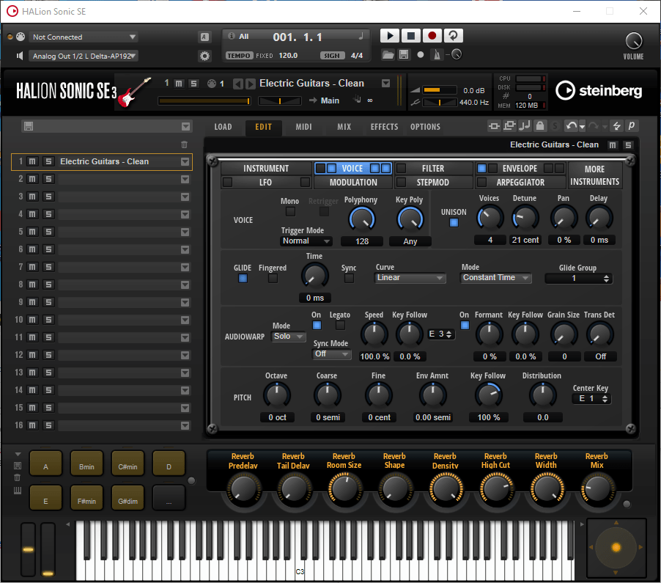
Task: Enable the Audiowarp Legato checkbox
Action: pos(340,326)
